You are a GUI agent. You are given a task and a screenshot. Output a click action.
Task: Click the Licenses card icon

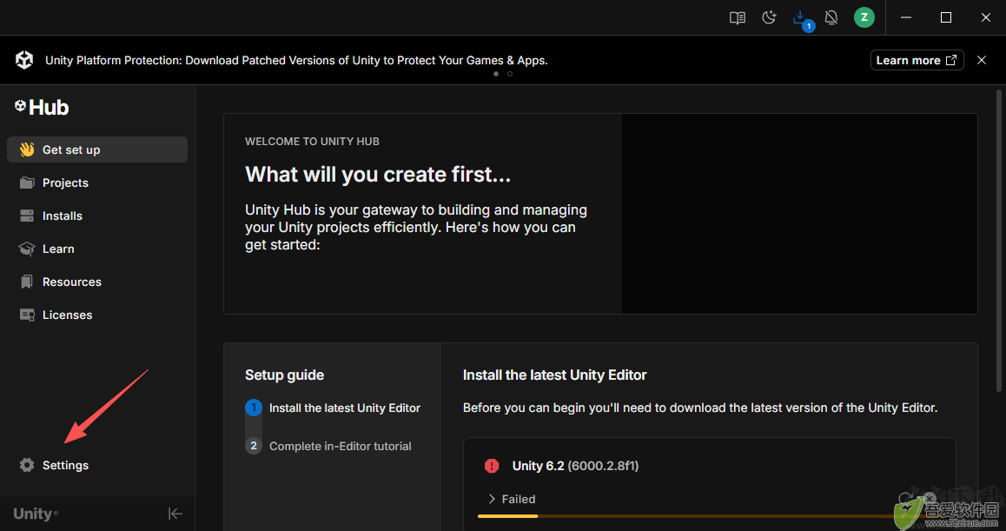(x=27, y=315)
